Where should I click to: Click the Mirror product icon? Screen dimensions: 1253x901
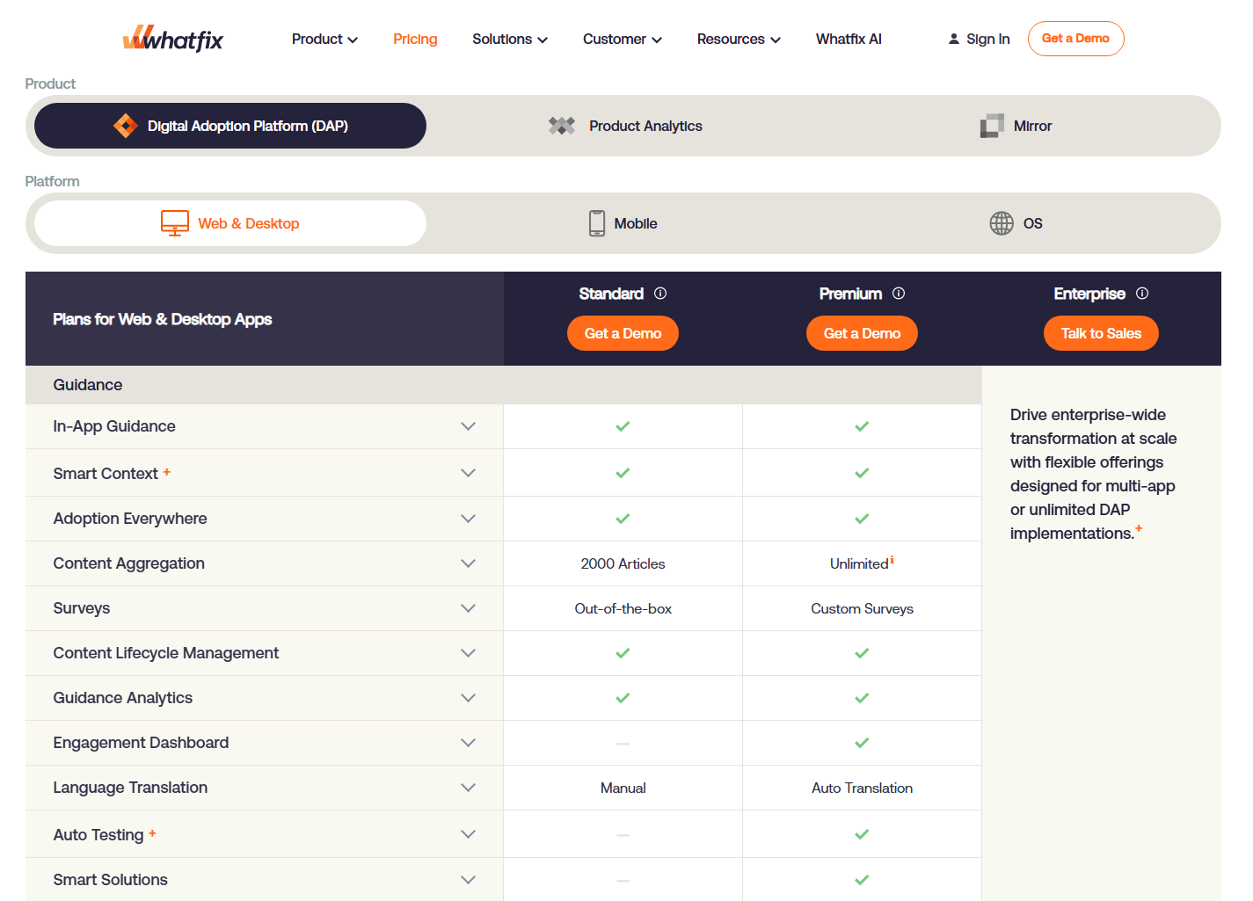point(992,126)
